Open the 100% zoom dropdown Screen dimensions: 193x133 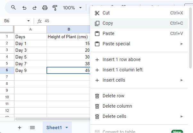[72, 8]
